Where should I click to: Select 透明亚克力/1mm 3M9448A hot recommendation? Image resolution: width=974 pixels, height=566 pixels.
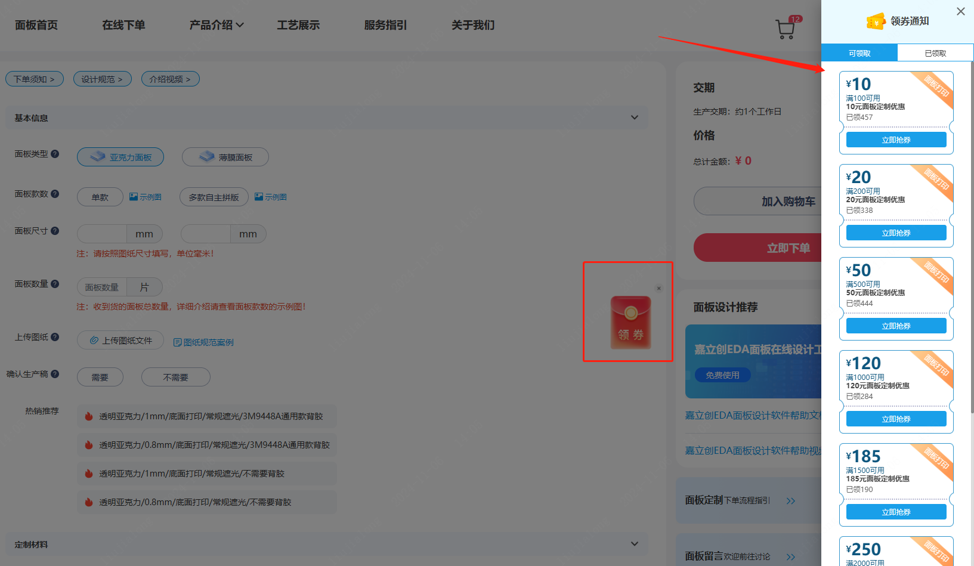click(206, 416)
